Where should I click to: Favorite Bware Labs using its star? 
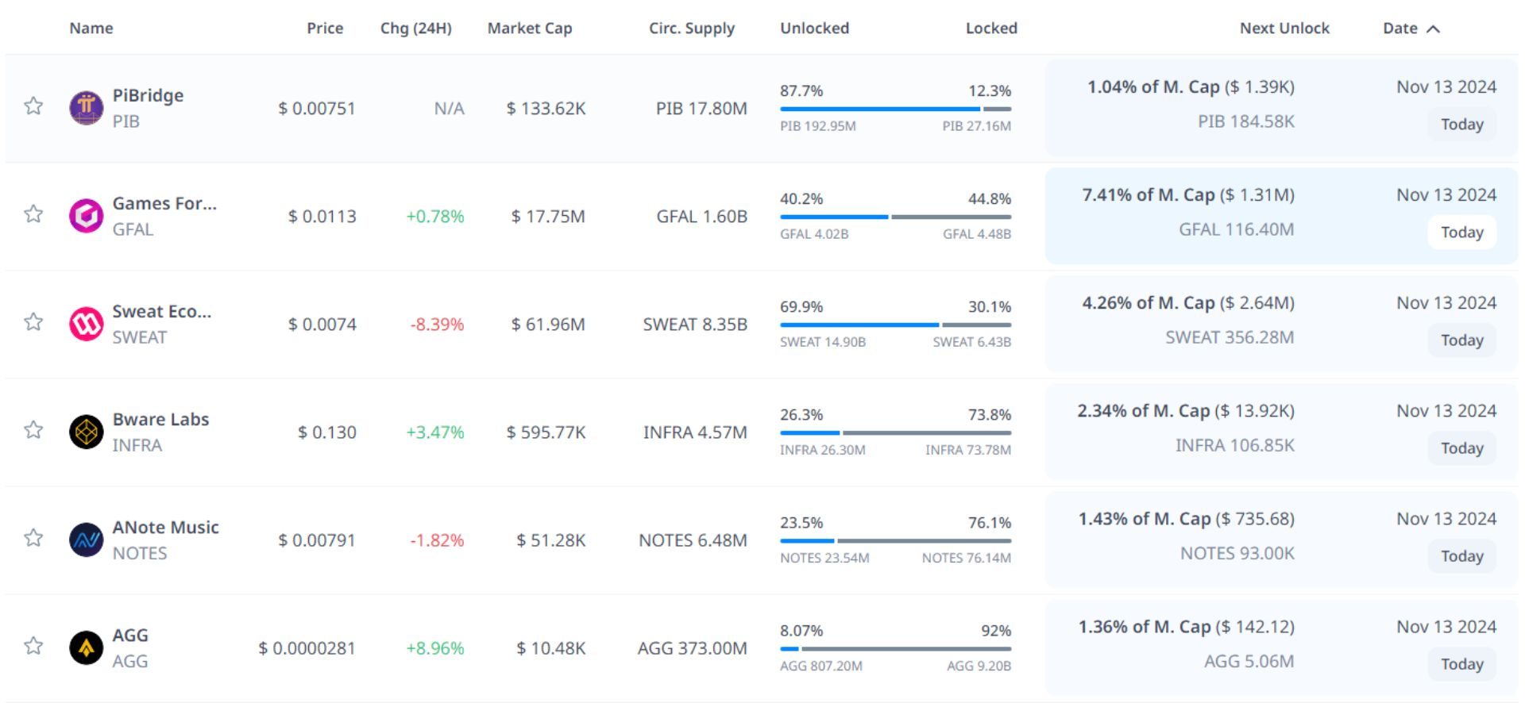[33, 430]
